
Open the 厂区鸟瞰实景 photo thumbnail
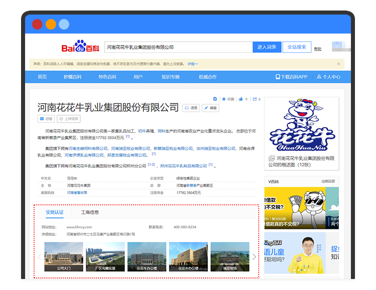pos(105,256)
